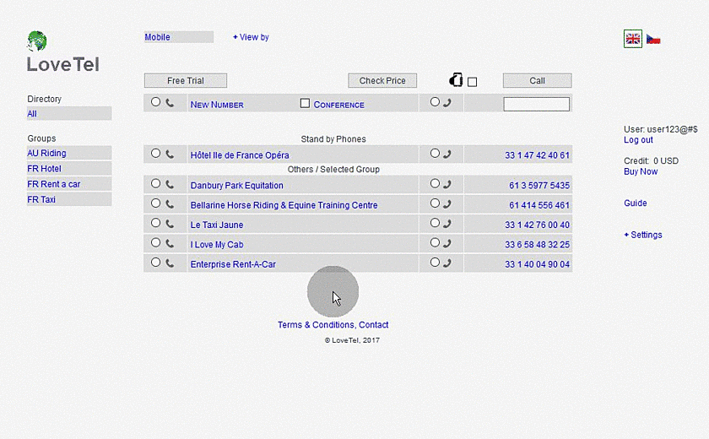Image resolution: width=709 pixels, height=439 pixels.
Task: Click the left handset icon for Danbury Park Equitation
Action: click(x=170, y=184)
